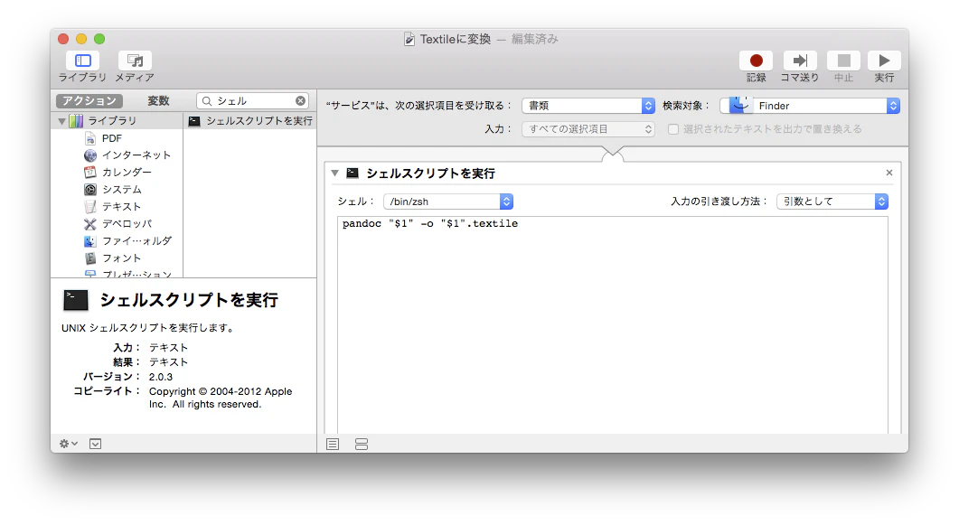Click the Finder icon beside ファイ…ォルダ
This screenshot has width=959, height=525.
[89, 240]
